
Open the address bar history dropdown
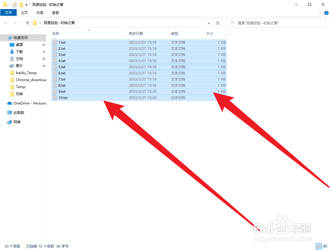coord(209,23)
